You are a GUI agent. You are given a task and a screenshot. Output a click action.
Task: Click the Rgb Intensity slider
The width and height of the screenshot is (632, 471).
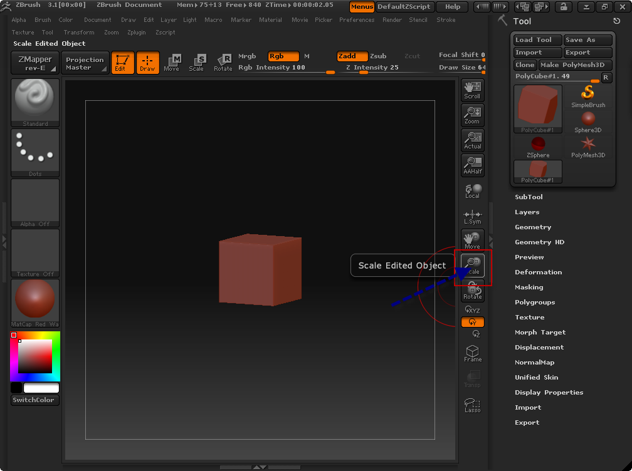coord(286,68)
